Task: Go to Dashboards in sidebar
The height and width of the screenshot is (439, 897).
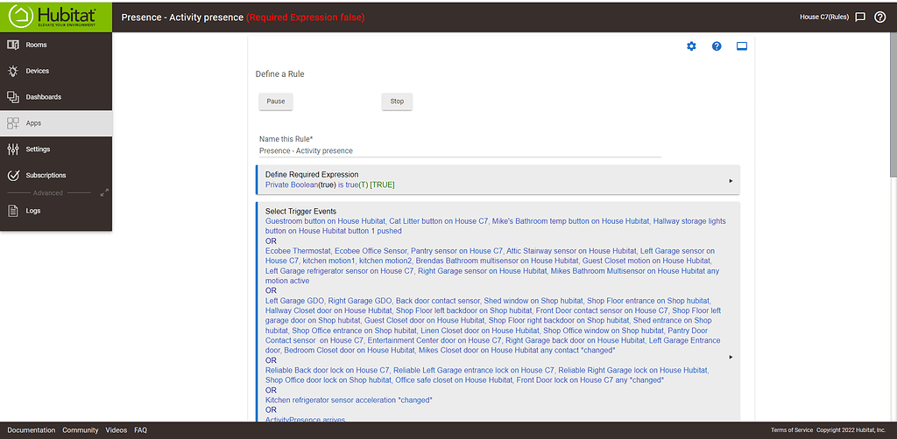Action: pos(43,97)
